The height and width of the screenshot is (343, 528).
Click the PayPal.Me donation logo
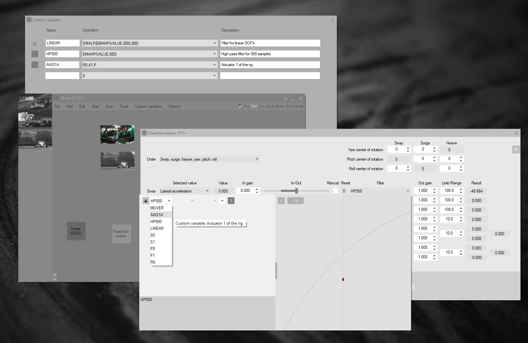[x=251, y=106]
